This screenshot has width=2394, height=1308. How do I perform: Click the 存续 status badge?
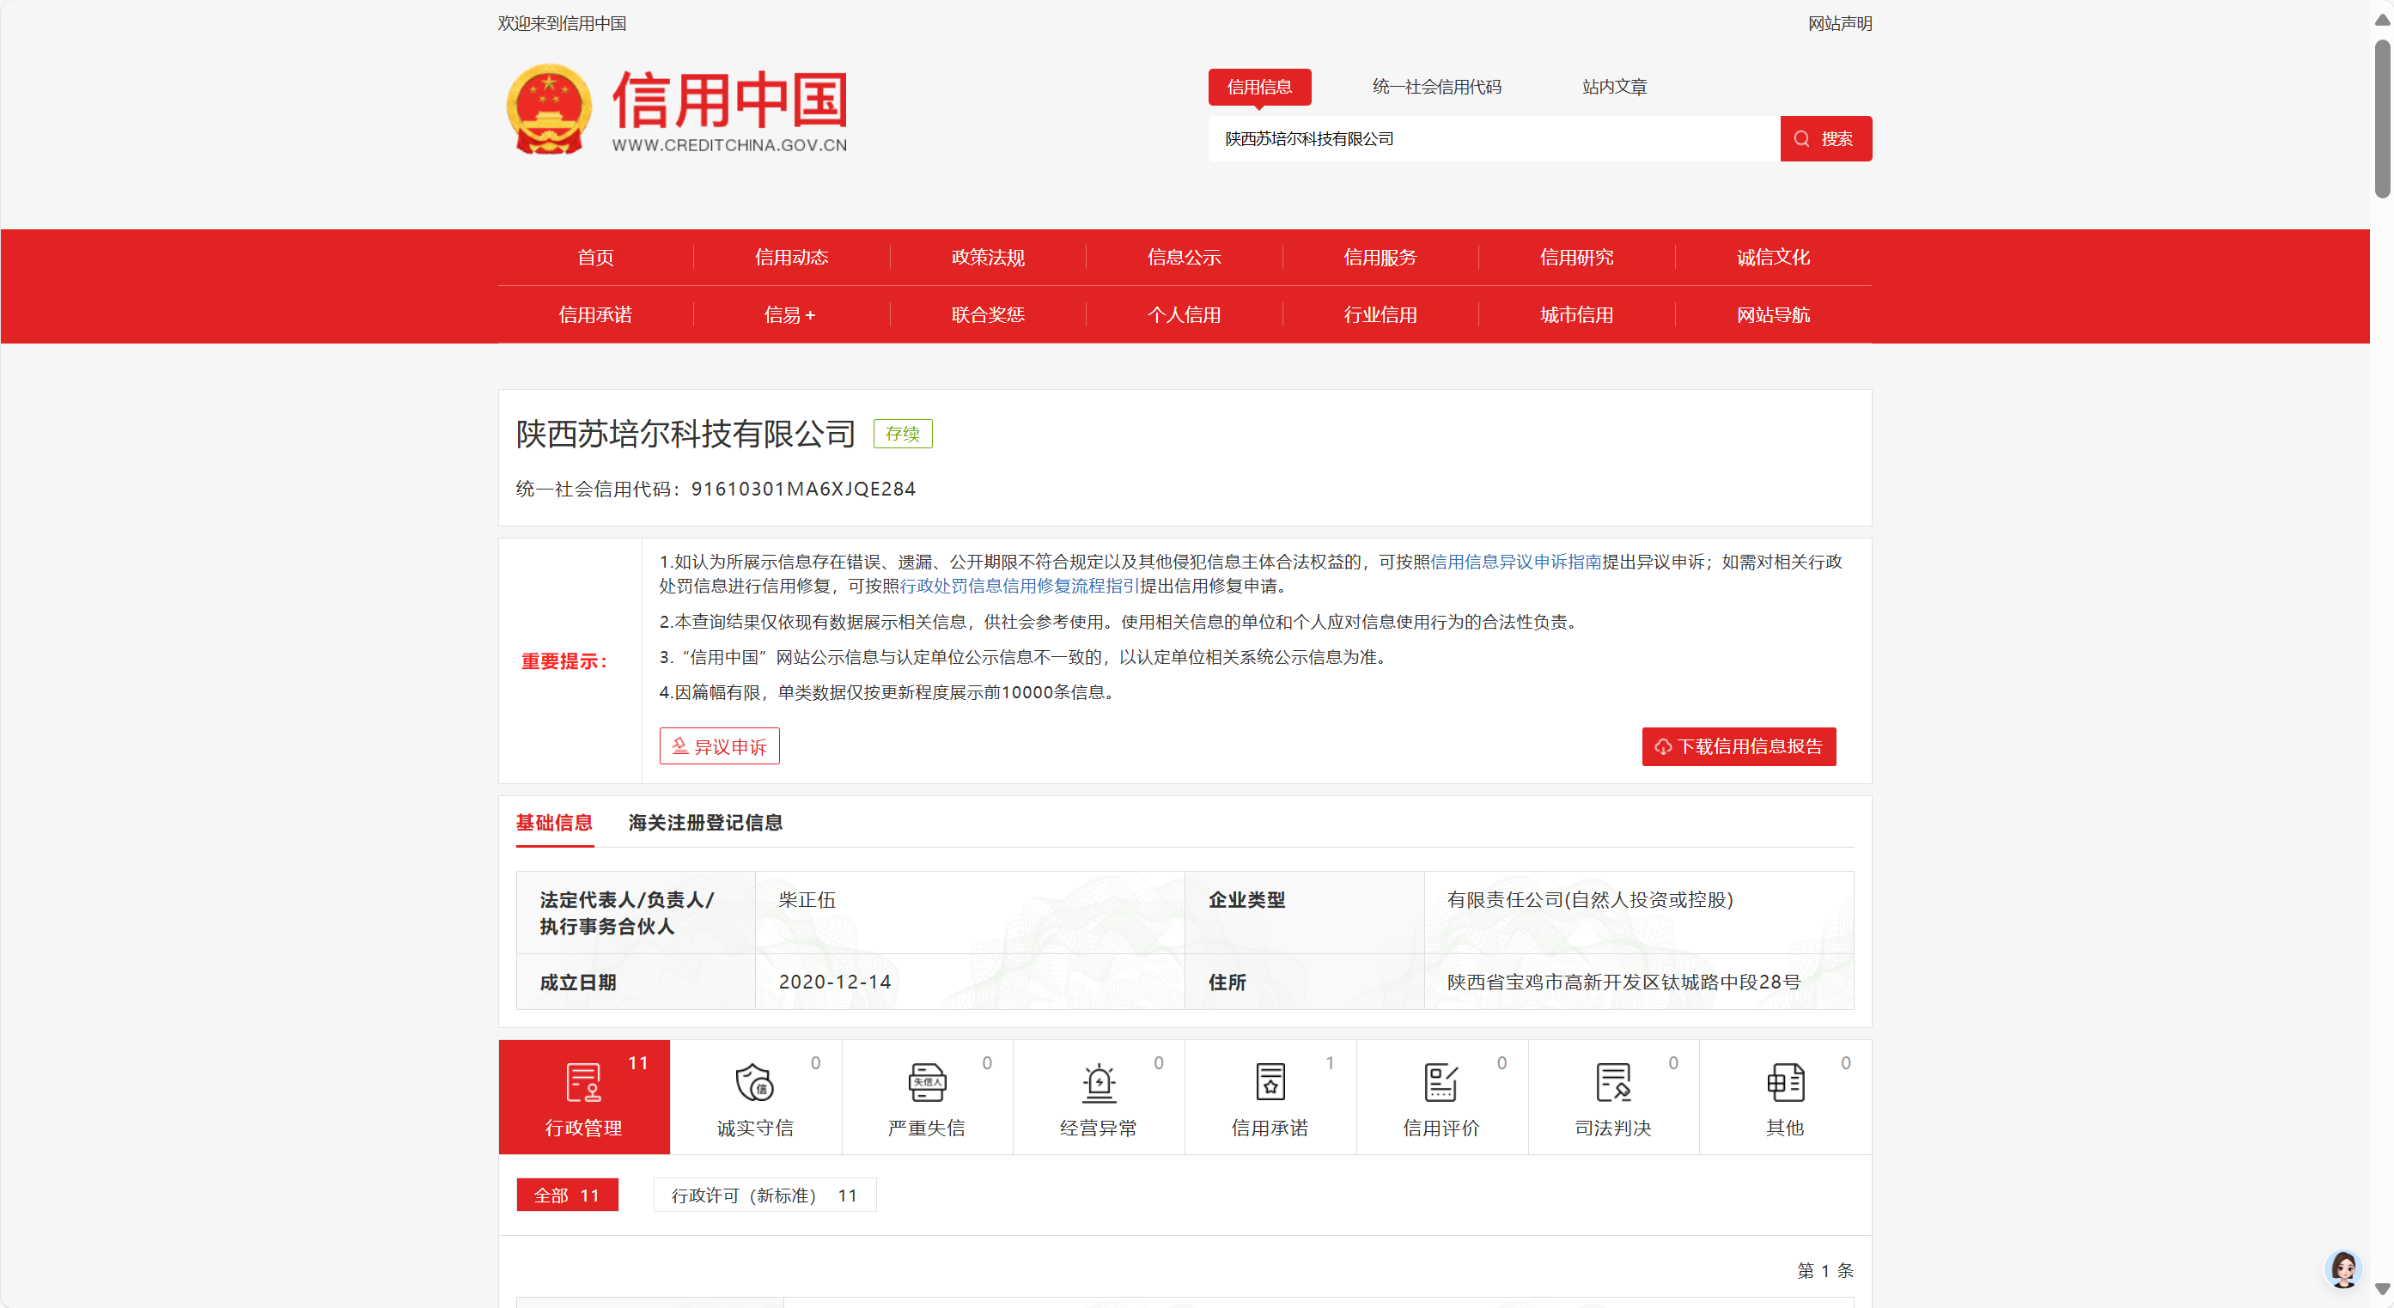903,434
